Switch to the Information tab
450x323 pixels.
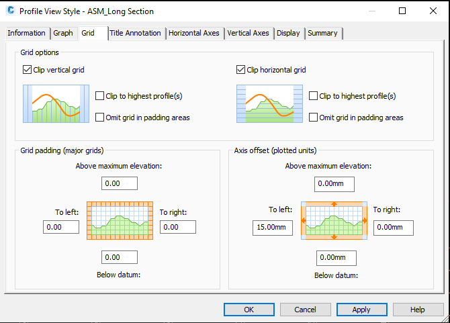click(x=27, y=33)
